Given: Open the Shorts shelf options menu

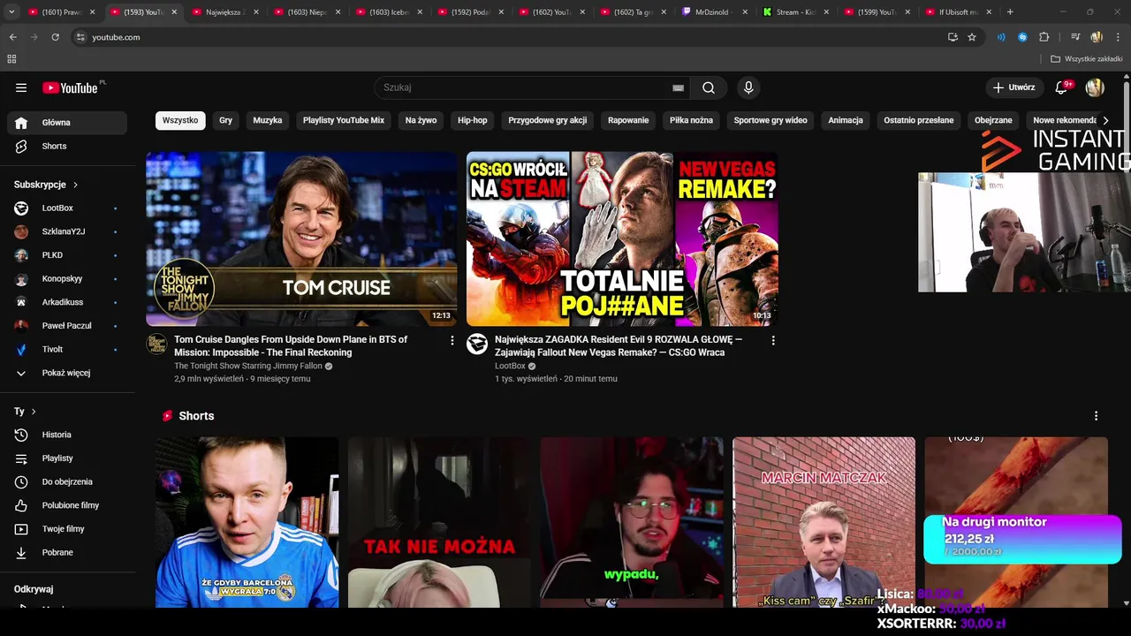Looking at the screenshot, I should click(1096, 416).
